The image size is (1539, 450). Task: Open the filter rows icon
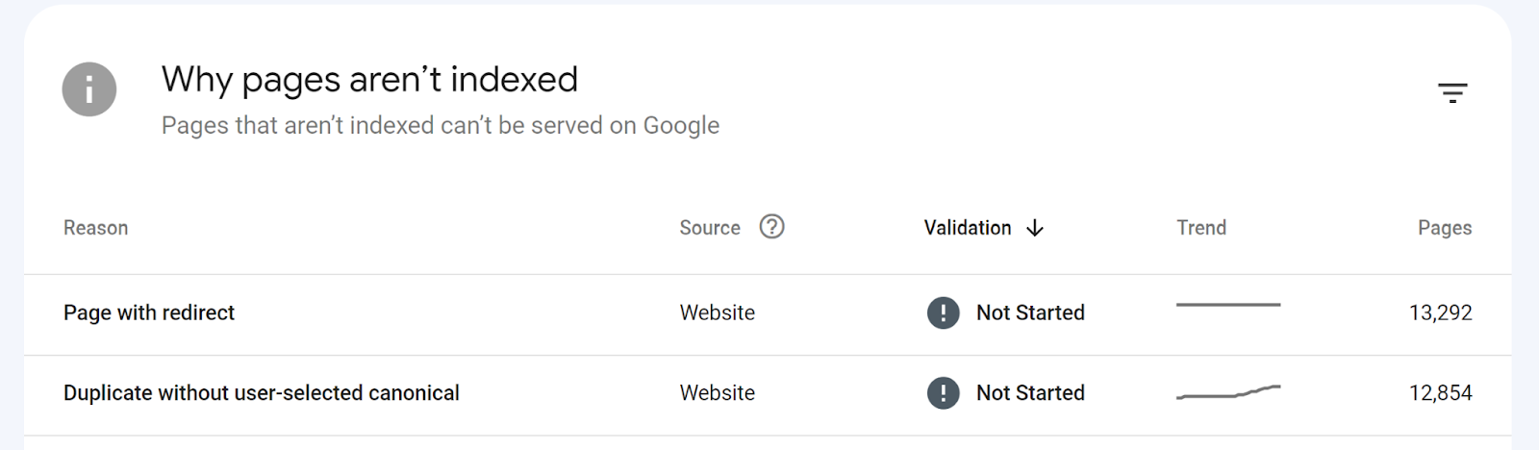pos(1451,92)
